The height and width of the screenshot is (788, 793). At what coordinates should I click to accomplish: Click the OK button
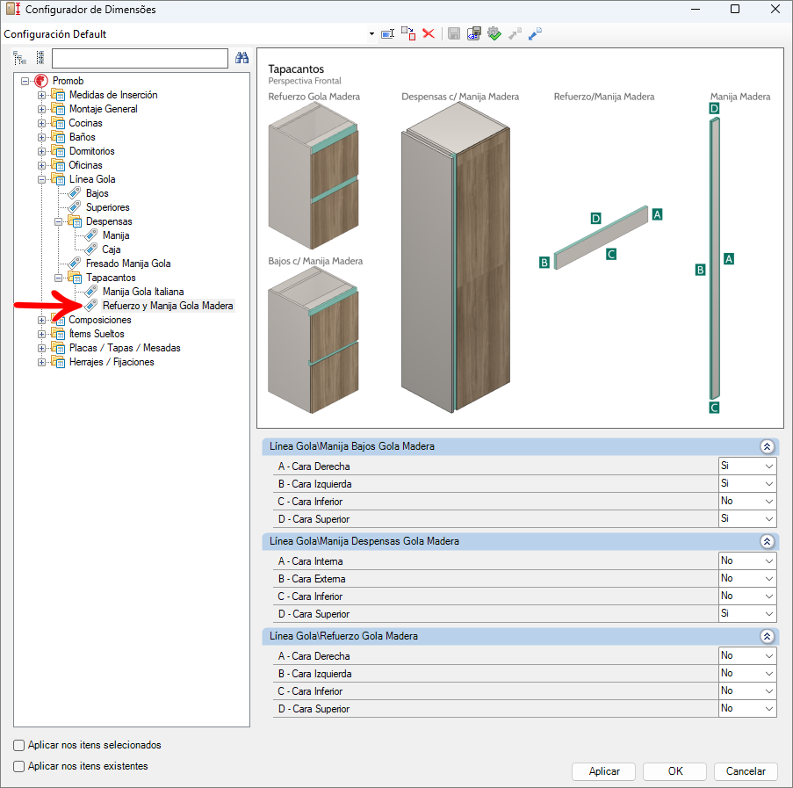(x=674, y=771)
